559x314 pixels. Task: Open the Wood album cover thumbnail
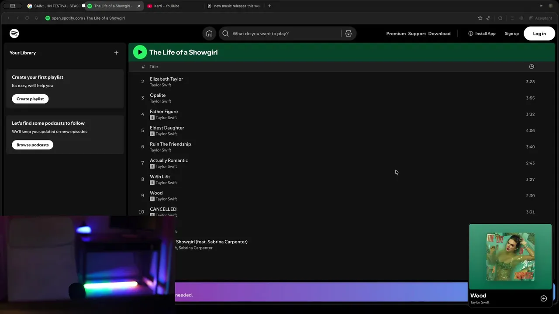[511, 256]
